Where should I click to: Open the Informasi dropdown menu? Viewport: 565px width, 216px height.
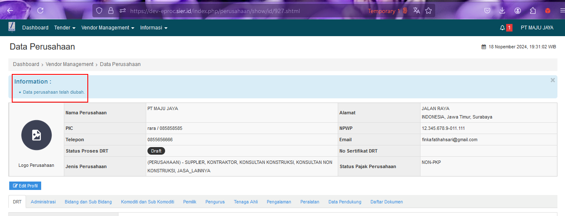pyautogui.click(x=154, y=28)
